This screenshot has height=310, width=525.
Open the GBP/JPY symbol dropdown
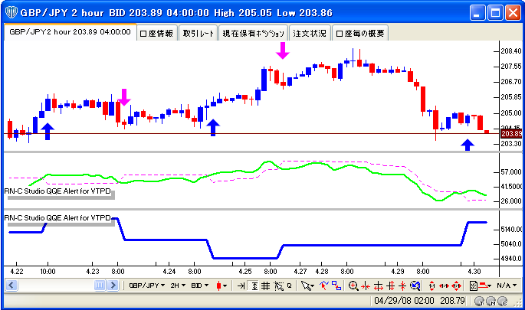point(147,286)
